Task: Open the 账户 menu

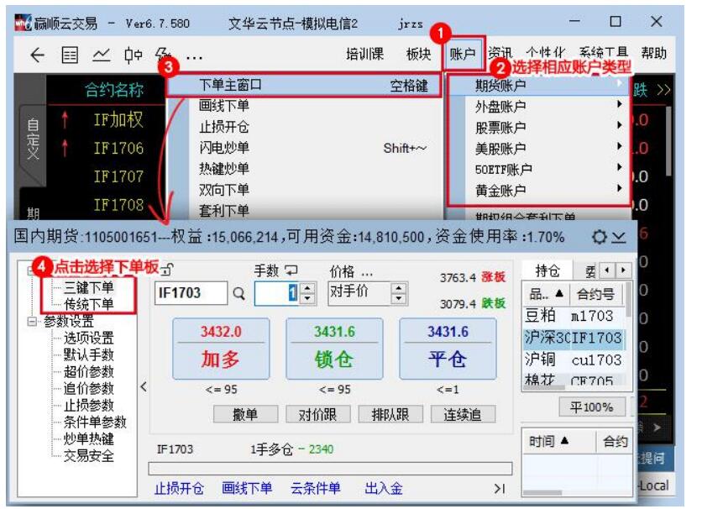Action: click(463, 54)
